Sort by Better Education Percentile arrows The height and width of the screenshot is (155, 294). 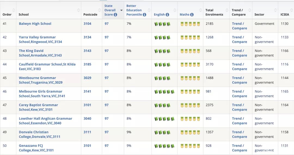pos(149,10)
